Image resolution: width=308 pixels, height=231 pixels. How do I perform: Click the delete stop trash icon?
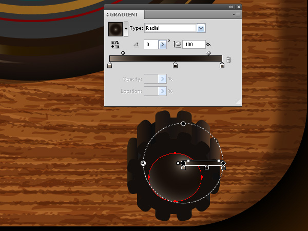click(228, 60)
